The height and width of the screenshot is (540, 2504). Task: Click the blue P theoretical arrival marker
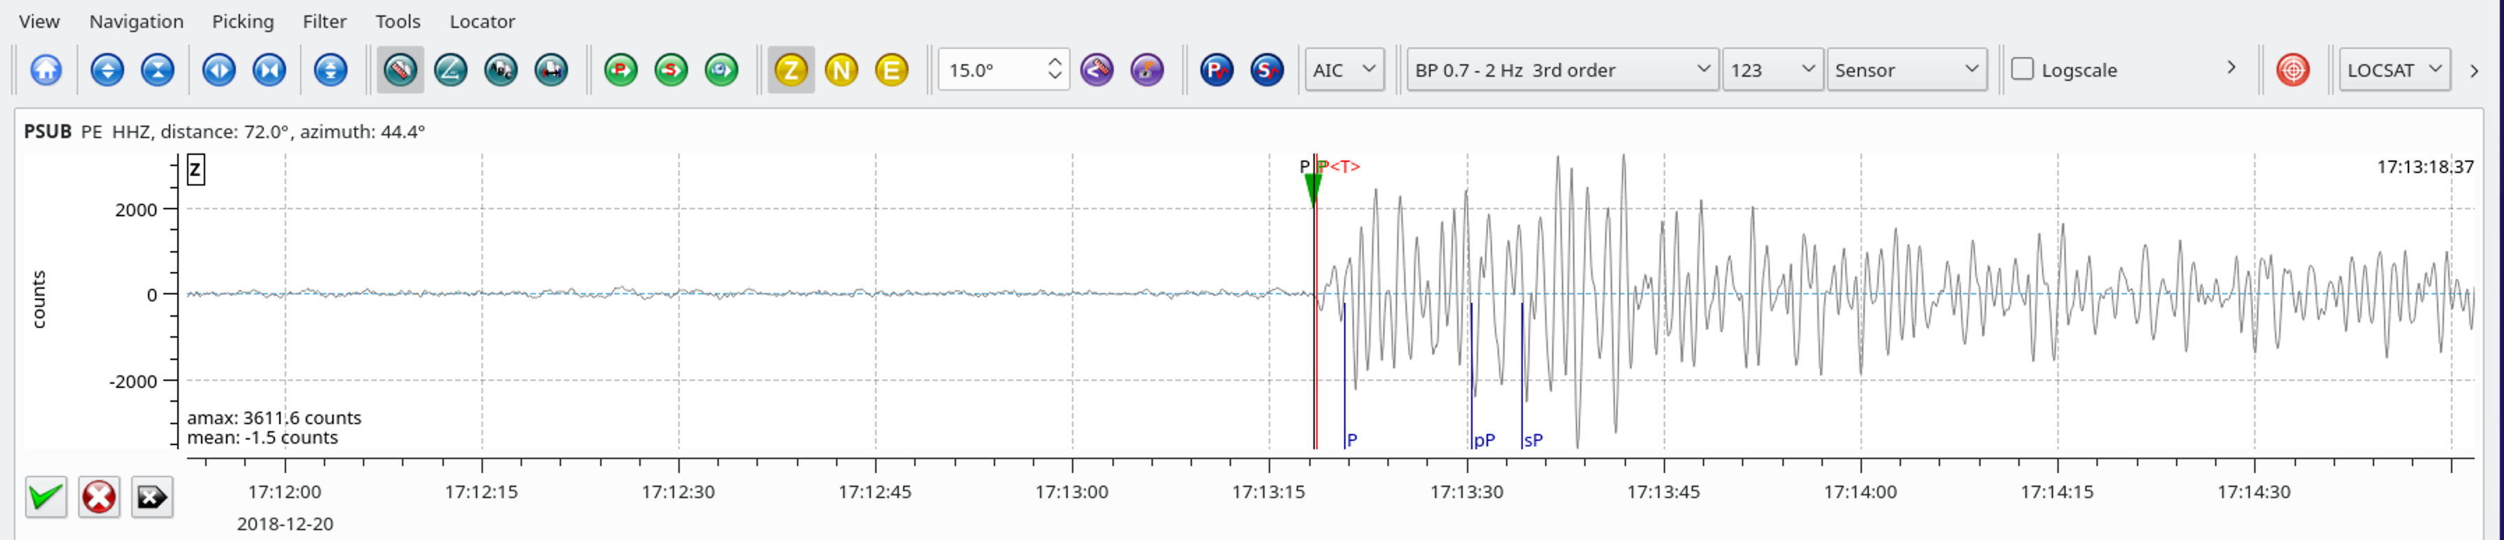point(1351,441)
